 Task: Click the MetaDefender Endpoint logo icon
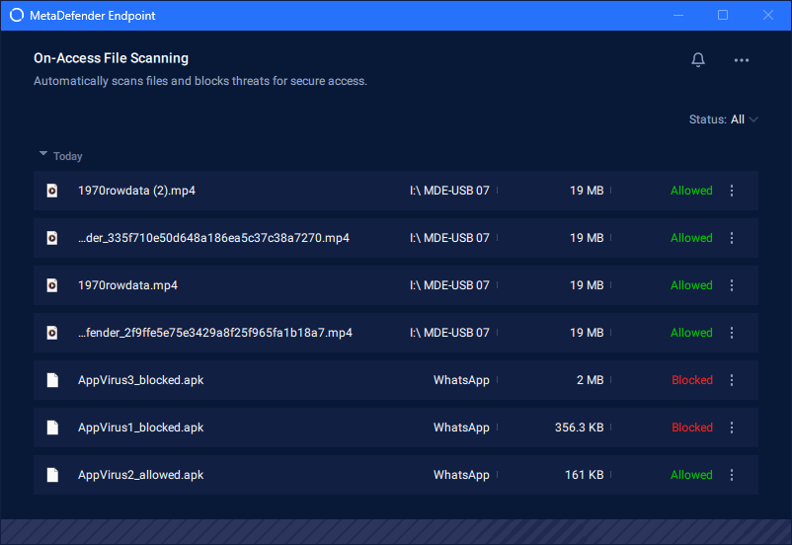[17, 15]
